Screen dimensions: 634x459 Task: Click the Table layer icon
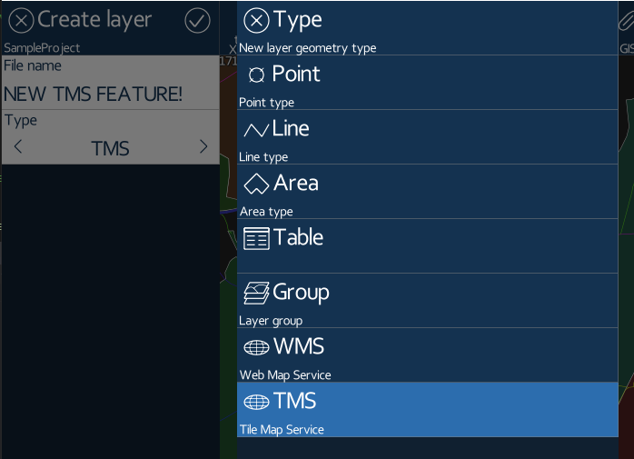(256, 238)
